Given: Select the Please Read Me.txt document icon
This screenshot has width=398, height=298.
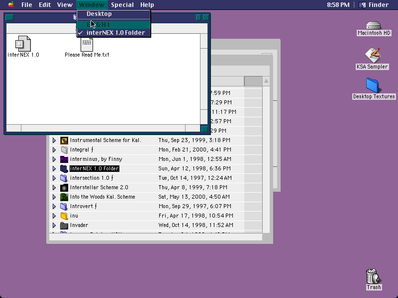Looking at the screenshot, I should (87, 45).
